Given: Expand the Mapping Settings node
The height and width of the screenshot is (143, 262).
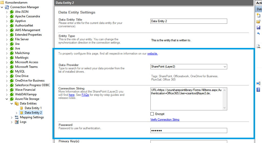Looking at the screenshot, I should [x=12, y=117].
